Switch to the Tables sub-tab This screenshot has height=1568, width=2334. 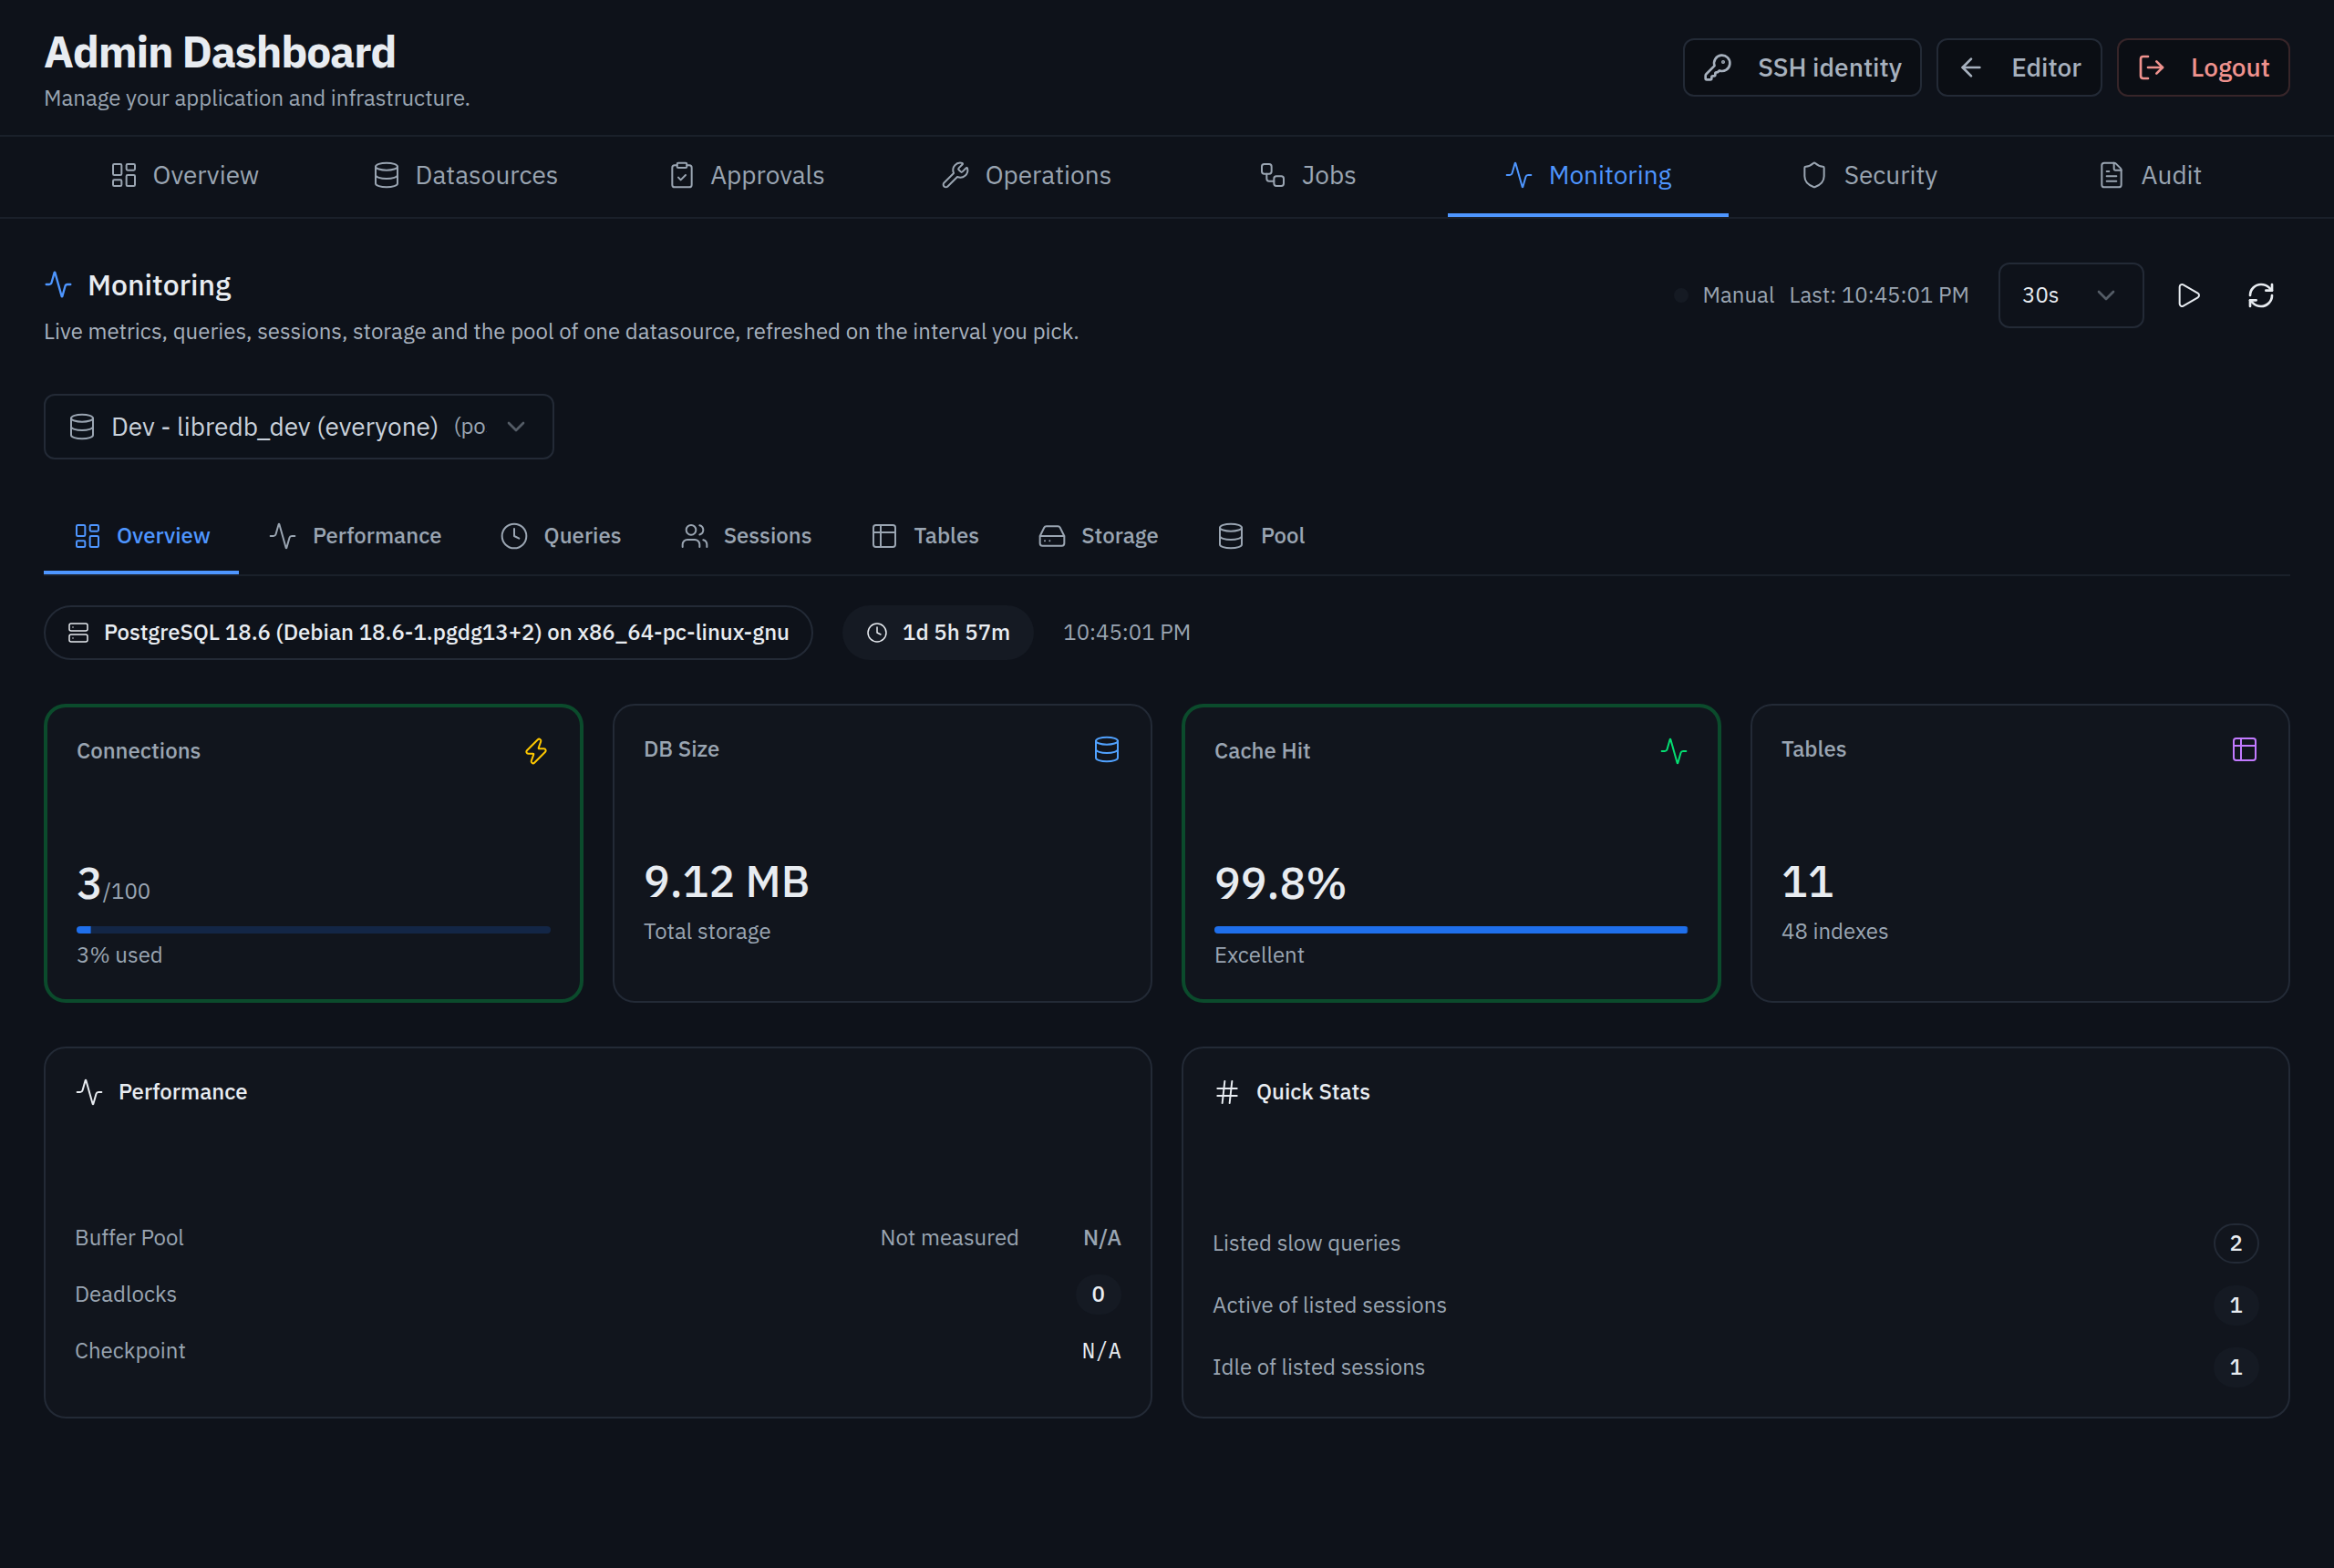[x=925, y=536]
